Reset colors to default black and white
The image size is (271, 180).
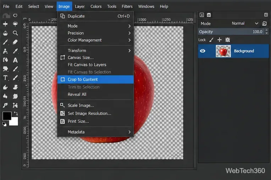click(x=4, y=124)
